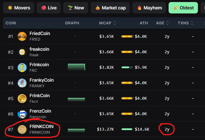Click the money bag Market cap icon
The image size is (205, 140).
coord(98,8)
